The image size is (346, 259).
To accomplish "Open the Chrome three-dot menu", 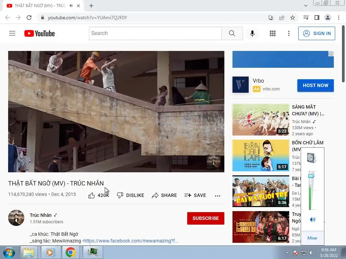I will pos(339,18).
